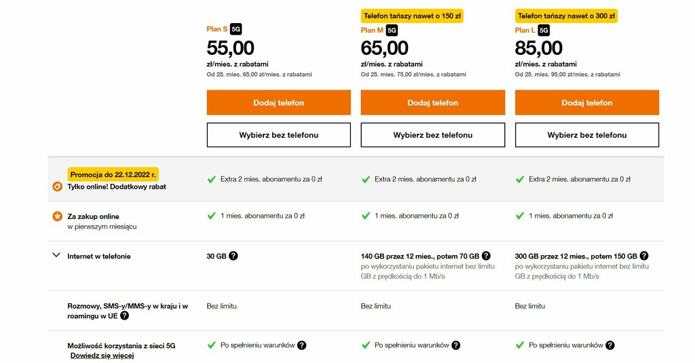Open 5G conditions help in Plan M column
The width and height of the screenshot is (695, 363).
[x=456, y=345]
